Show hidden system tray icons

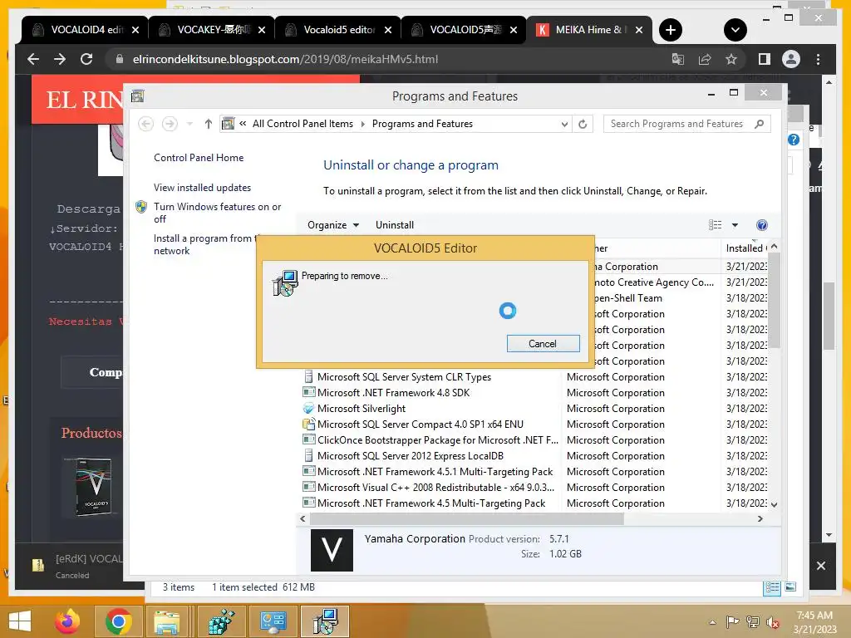712,622
